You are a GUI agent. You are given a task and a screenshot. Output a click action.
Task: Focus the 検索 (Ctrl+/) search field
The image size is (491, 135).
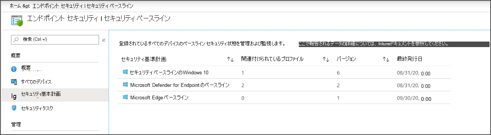tap(55, 39)
